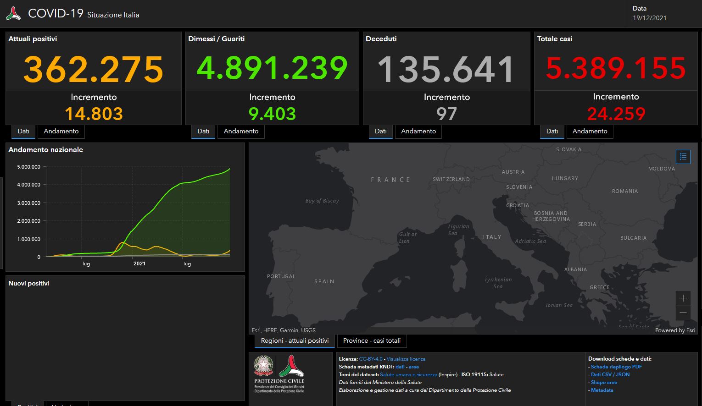Download Dati CSV / JSON link
This screenshot has width=702, height=406.
(610, 375)
